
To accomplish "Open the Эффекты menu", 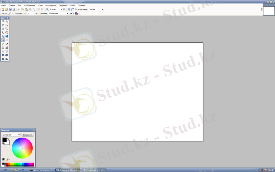I will click(x=63, y=6).
